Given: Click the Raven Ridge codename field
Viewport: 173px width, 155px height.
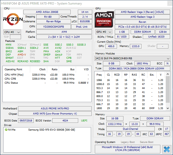Looking at the screenshot, I should 54,21.
